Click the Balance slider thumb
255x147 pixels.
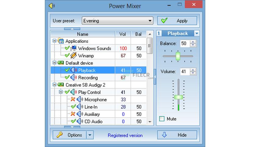[x=178, y=56]
